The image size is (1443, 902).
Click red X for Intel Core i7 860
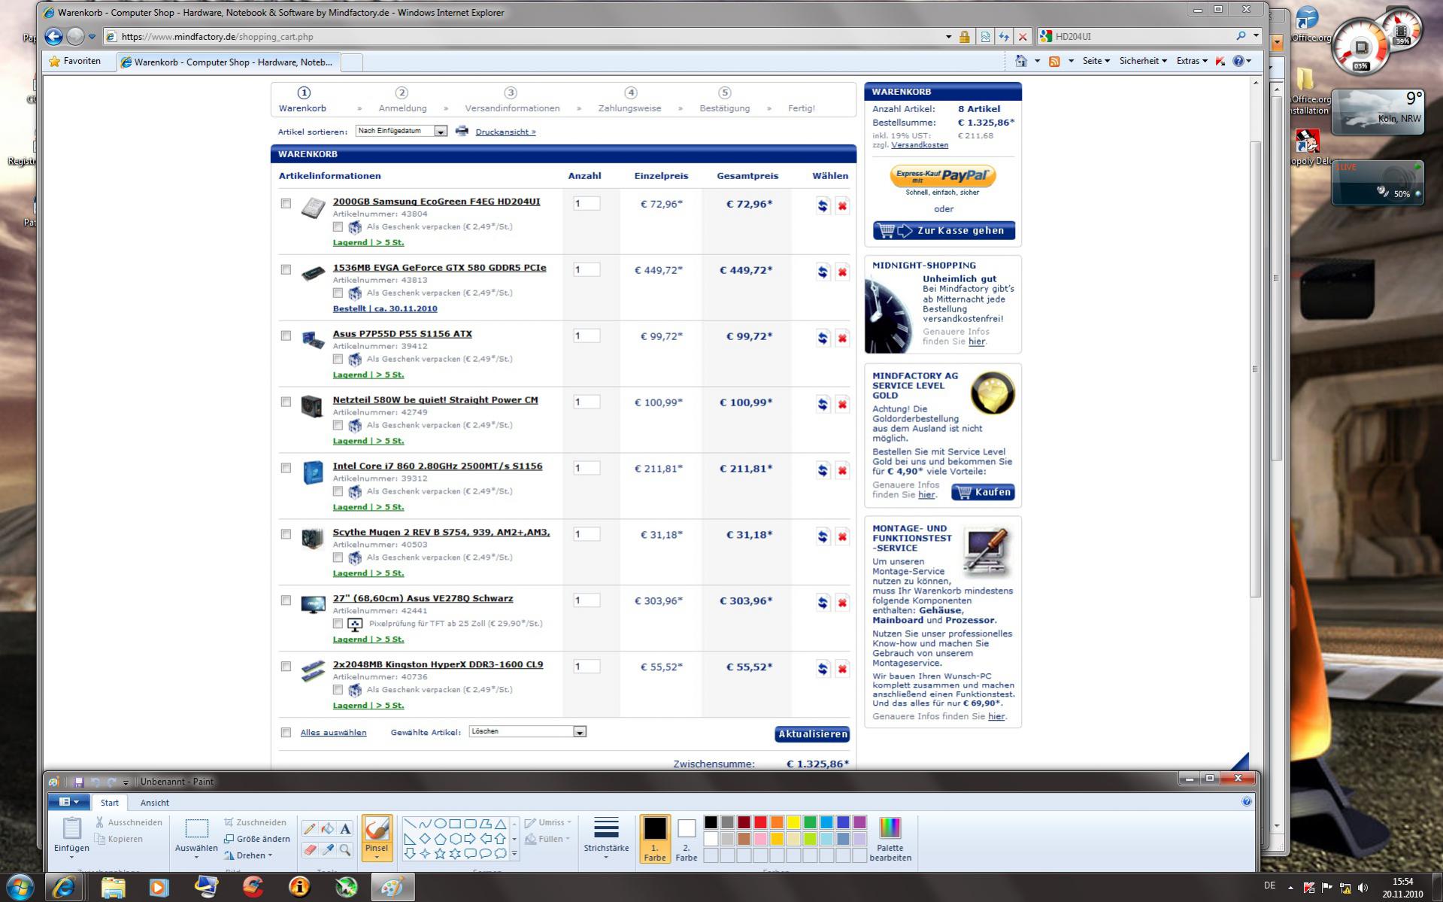point(842,471)
